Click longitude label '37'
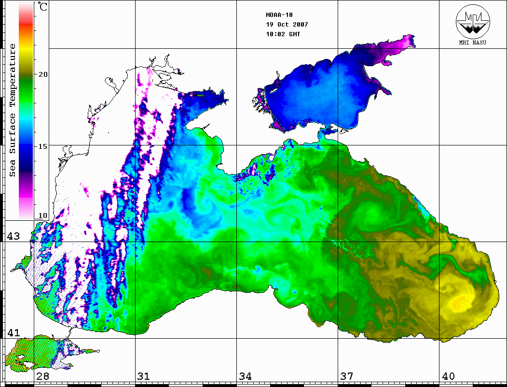Image resolution: width=507 pixels, height=387 pixels. [x=347, y=376]
